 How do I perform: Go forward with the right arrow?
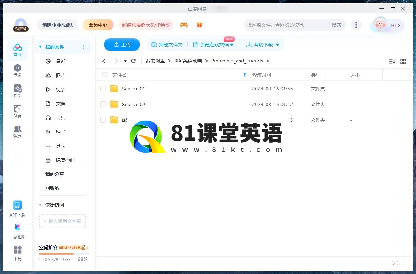pyautogui.click(x=116, y=61)
